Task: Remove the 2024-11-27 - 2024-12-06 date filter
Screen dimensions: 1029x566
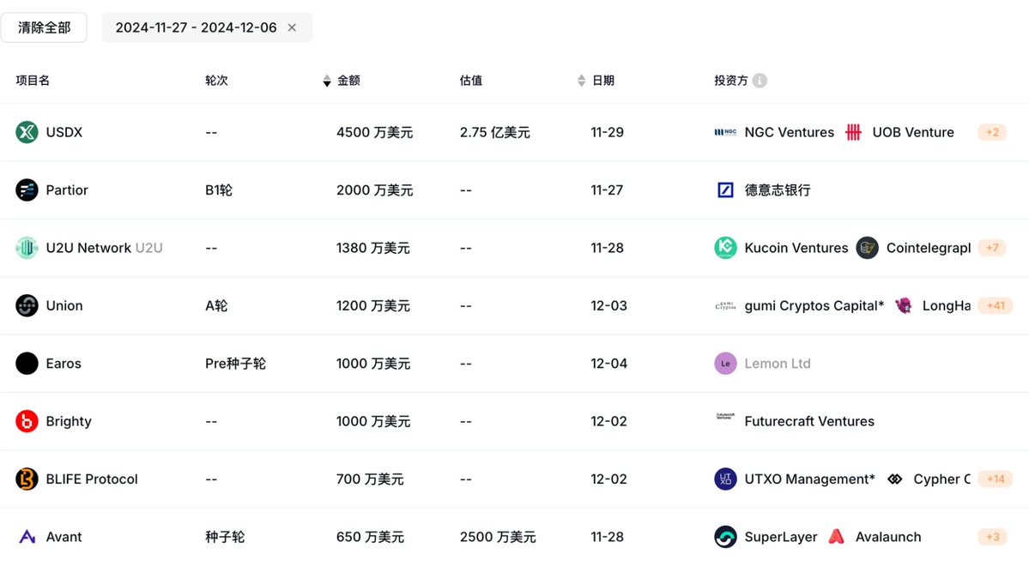Action: point(292,27)
